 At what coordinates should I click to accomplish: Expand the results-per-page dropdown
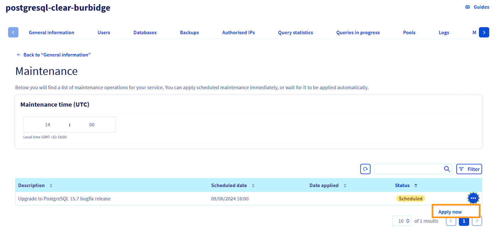pos(402,221)
